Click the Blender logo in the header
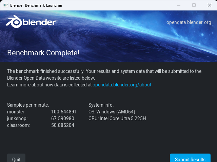 point(31,22)
